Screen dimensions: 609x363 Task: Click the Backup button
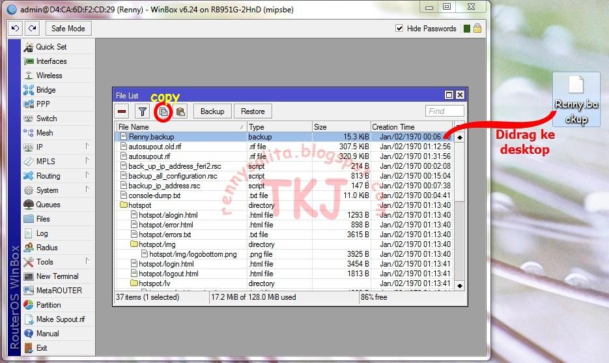point(212,111)
